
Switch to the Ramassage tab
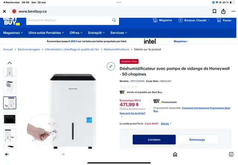[197, 139]
